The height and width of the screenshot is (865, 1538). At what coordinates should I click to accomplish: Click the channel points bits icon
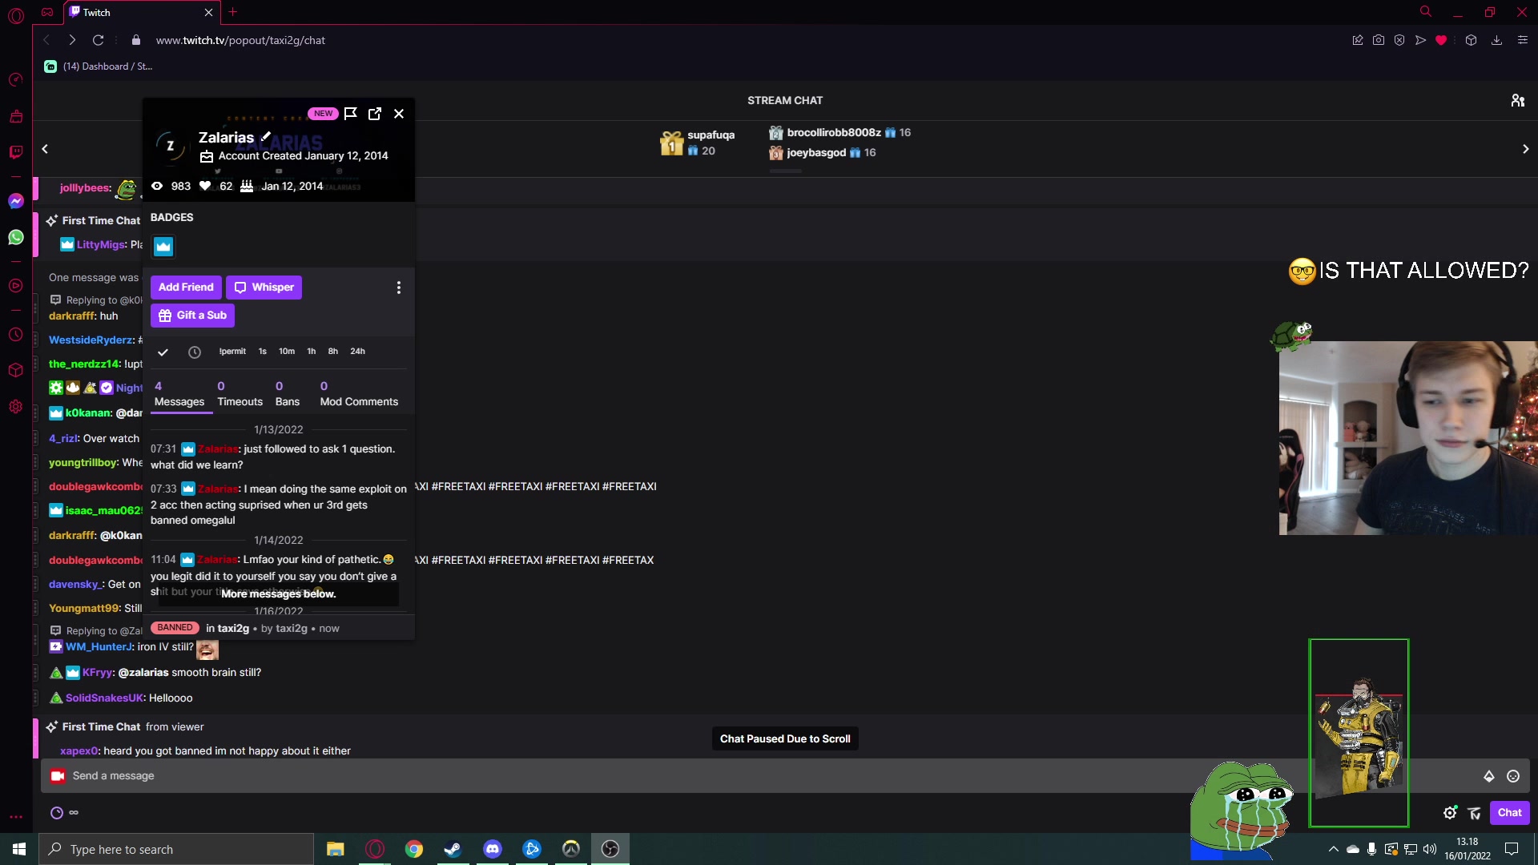1489,776
